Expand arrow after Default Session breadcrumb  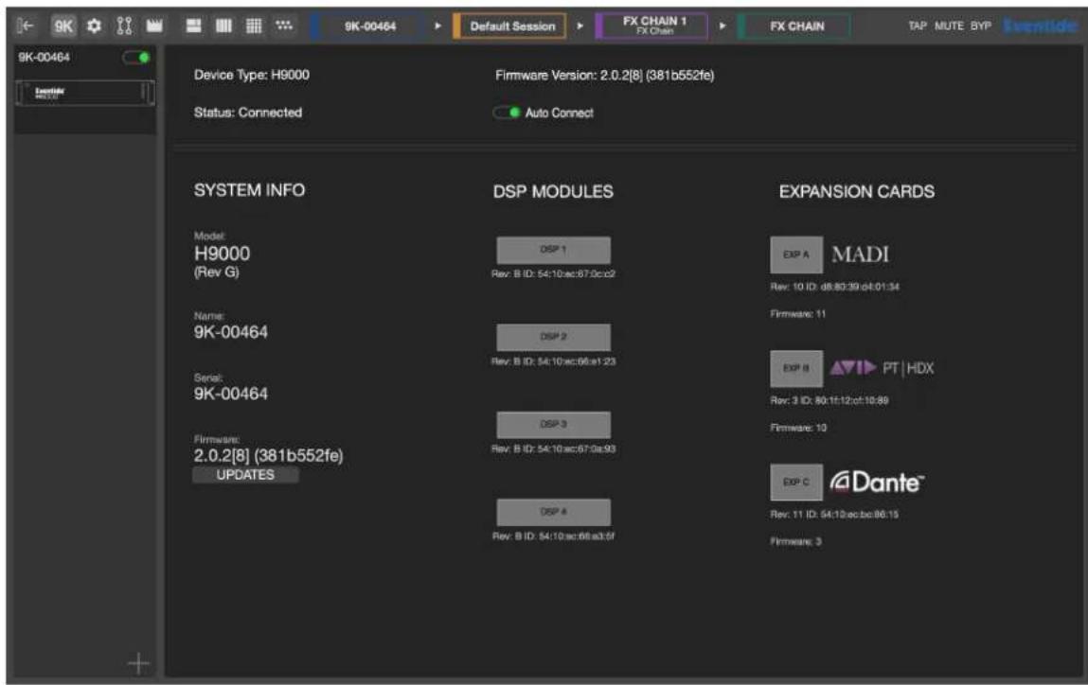click(x=580, y=26)
